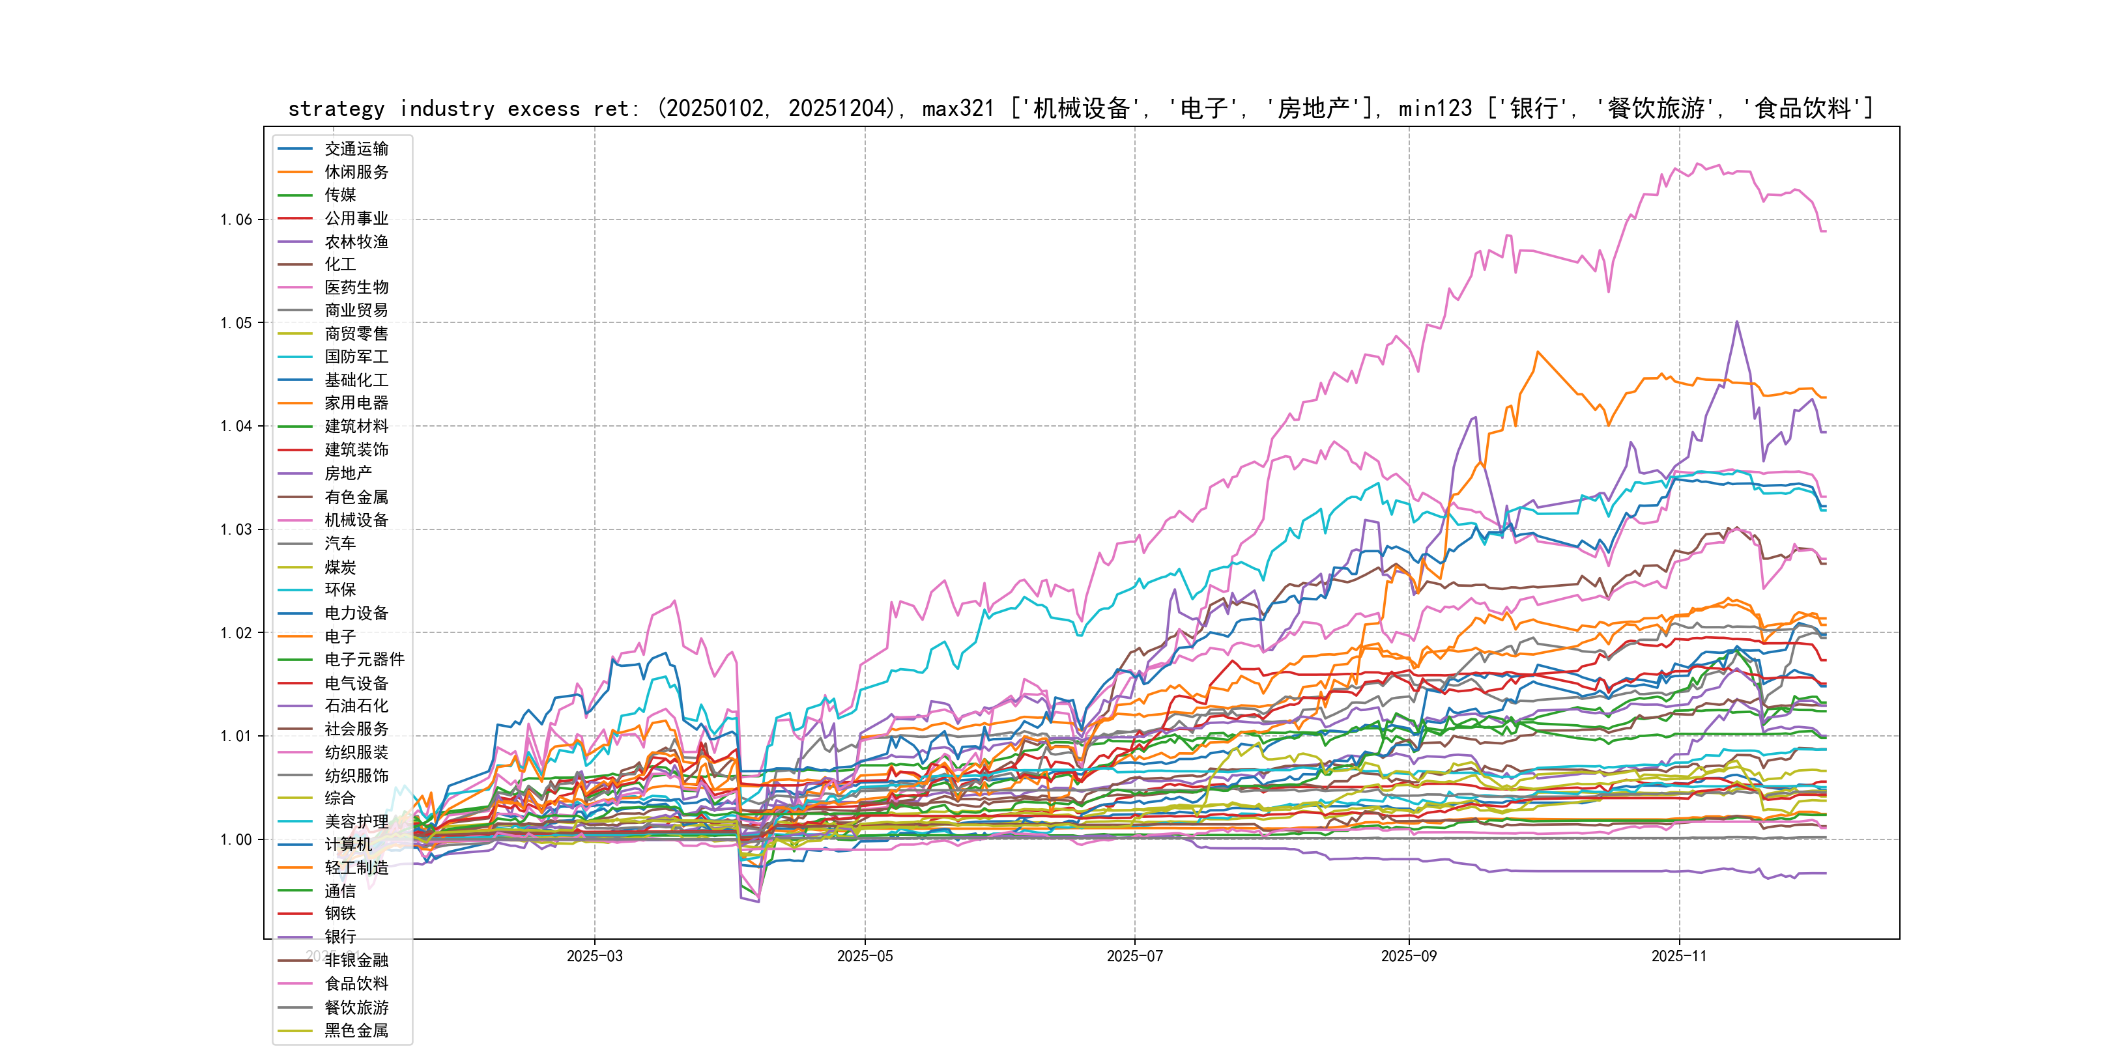Click the 2025-11 x-axis tick label
Screen dimensions: 2111x1055
[x=1678, y=956]
